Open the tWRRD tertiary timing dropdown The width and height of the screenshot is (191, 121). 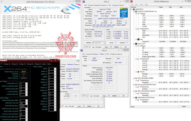point(55,77)
